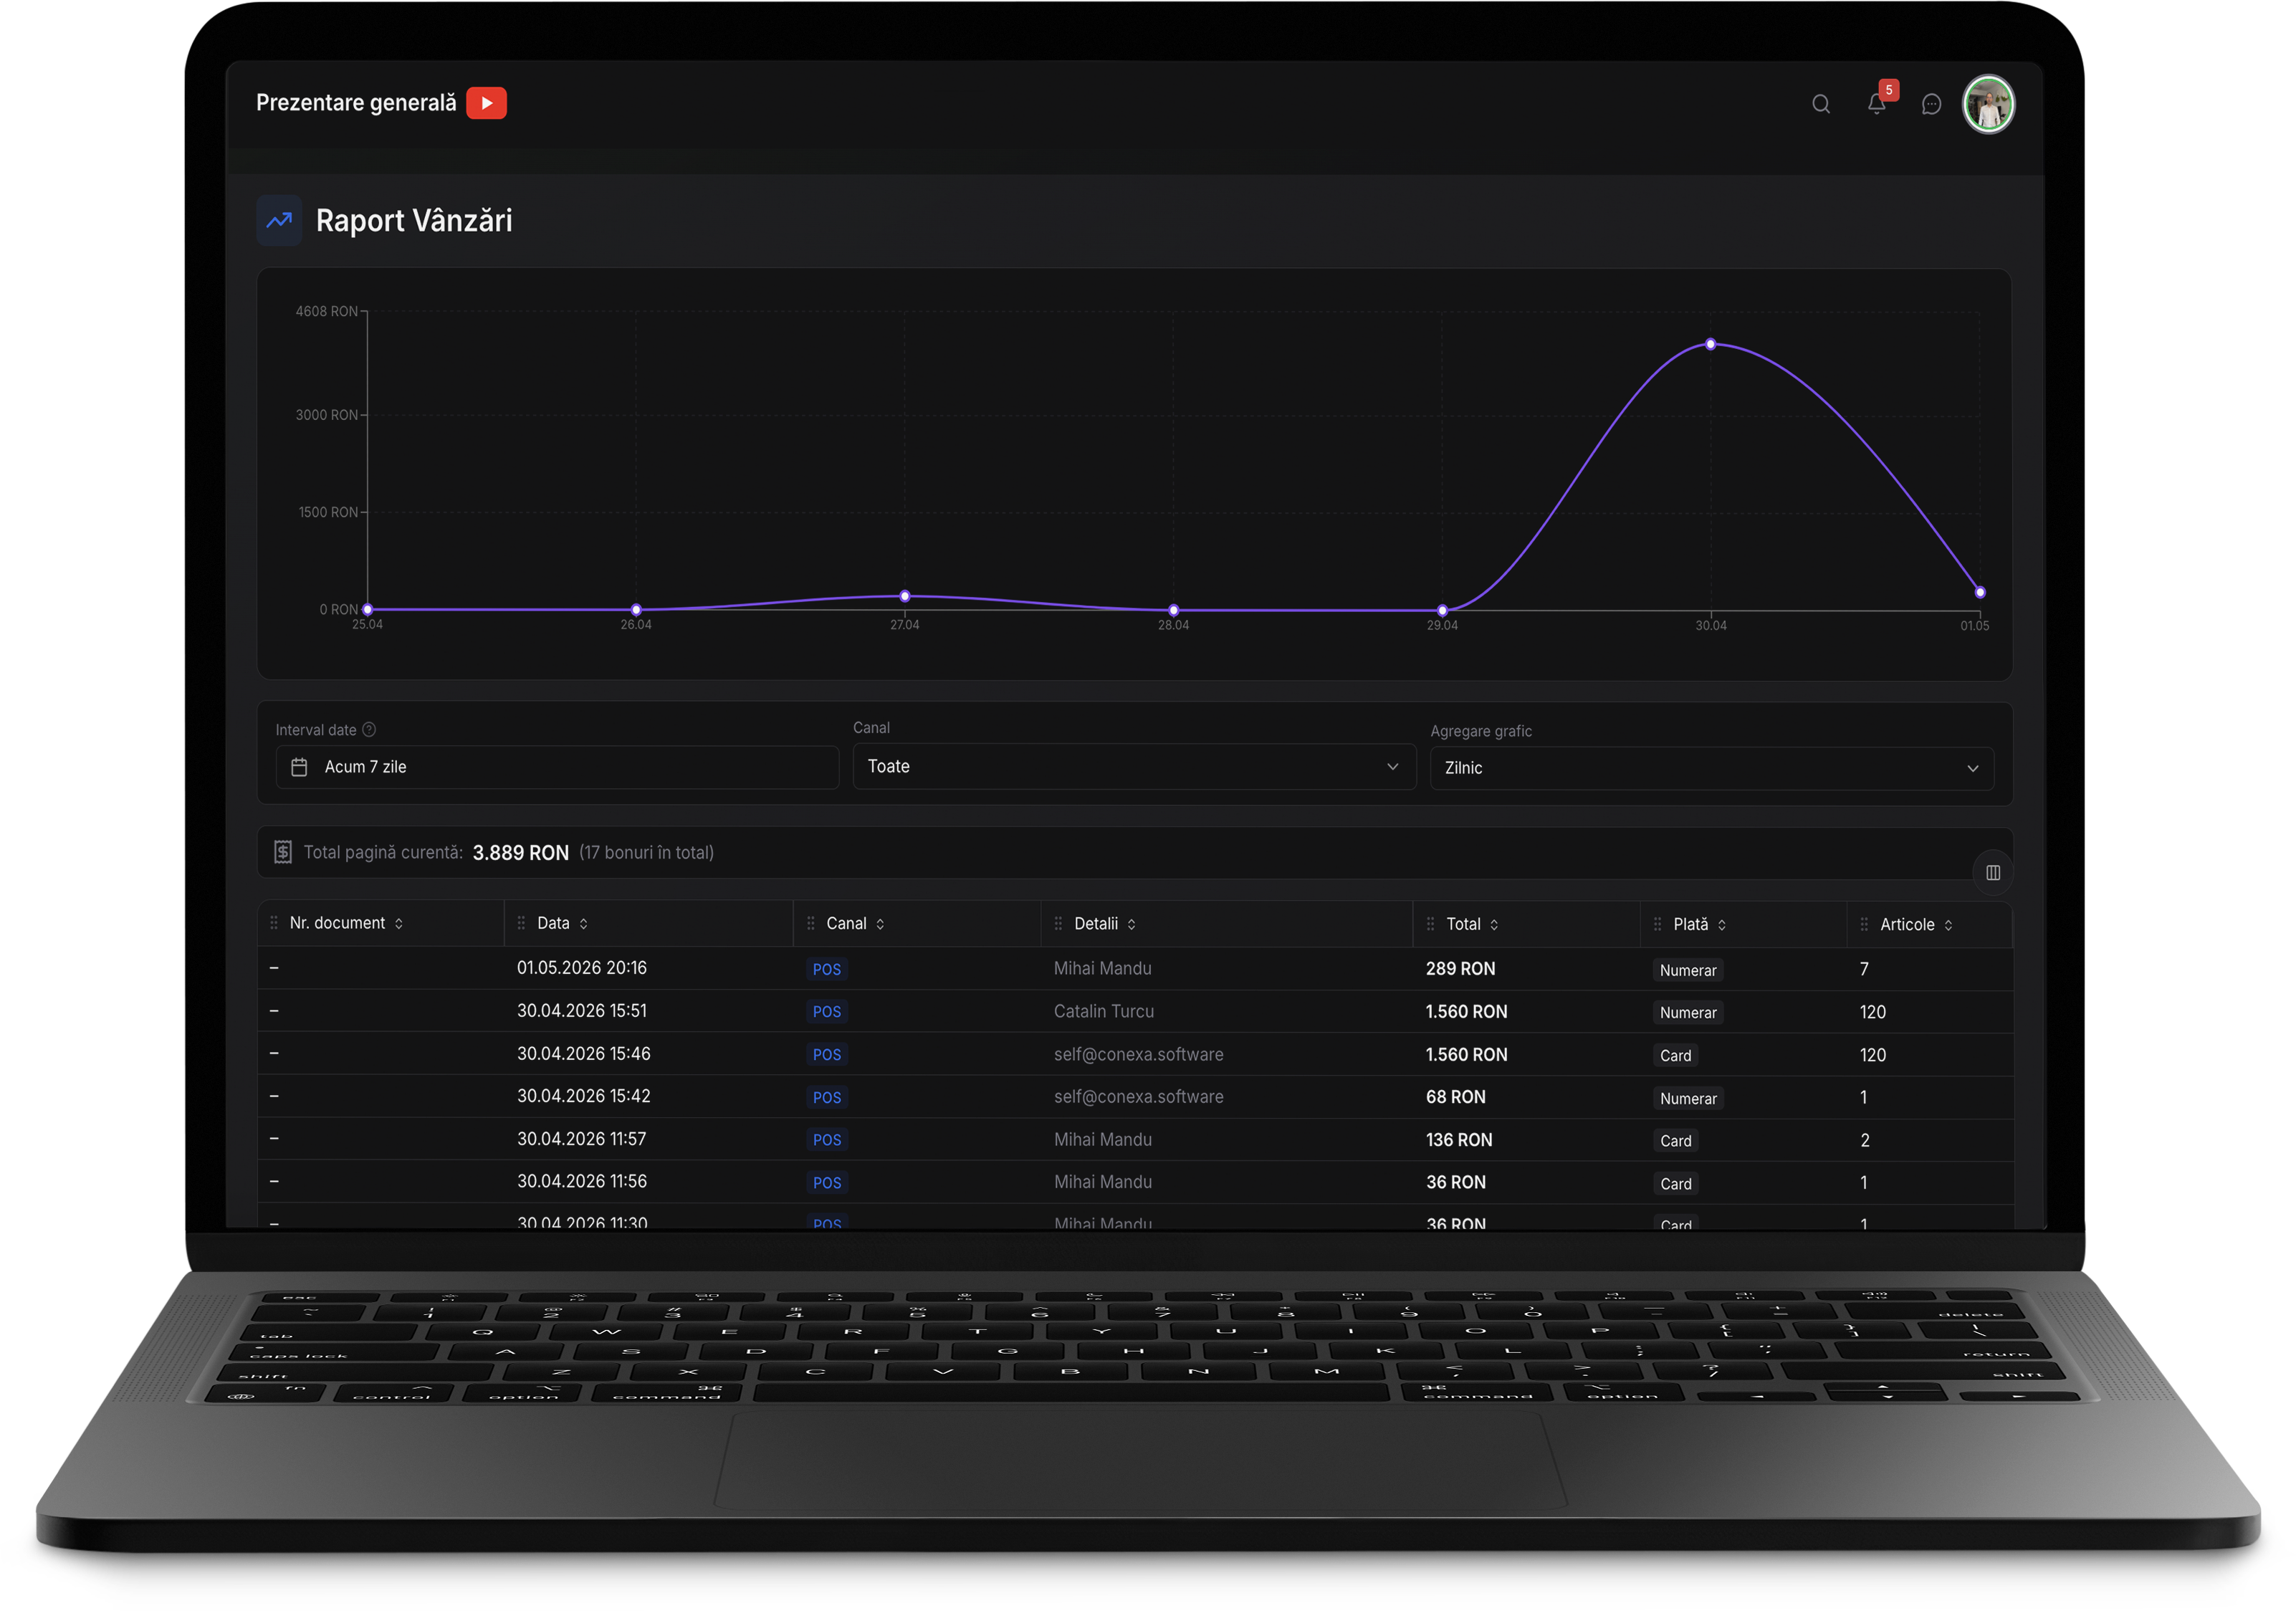
Task: Select the row dated 01.05.2026 20:16
Action: (1135, 969)
